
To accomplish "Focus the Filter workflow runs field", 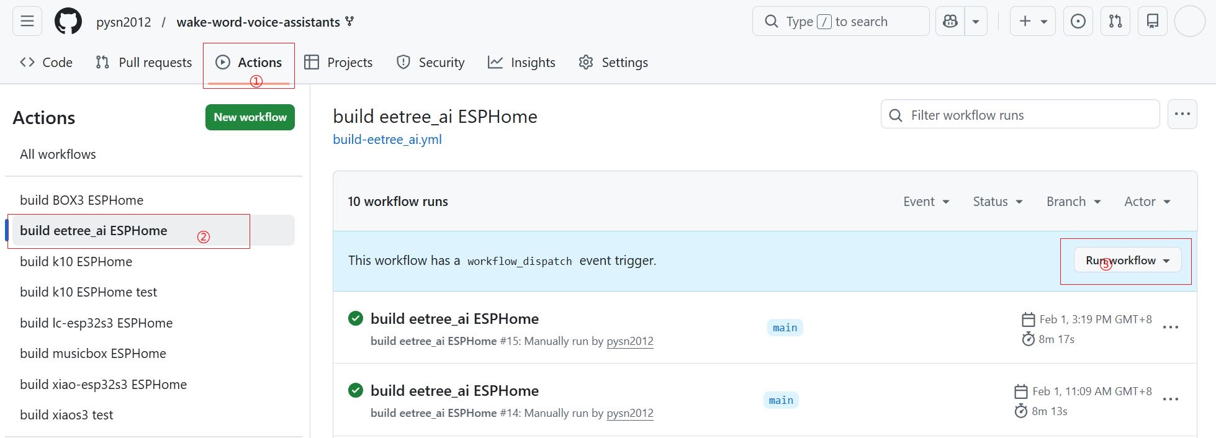I will pyautogui.click(x=1020, y=115).
